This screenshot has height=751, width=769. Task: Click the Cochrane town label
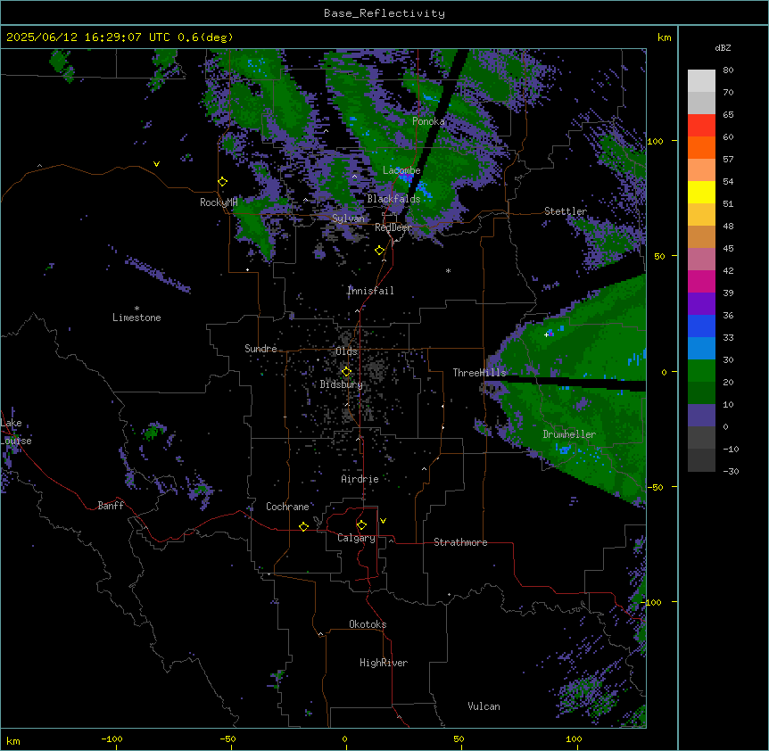287,507
